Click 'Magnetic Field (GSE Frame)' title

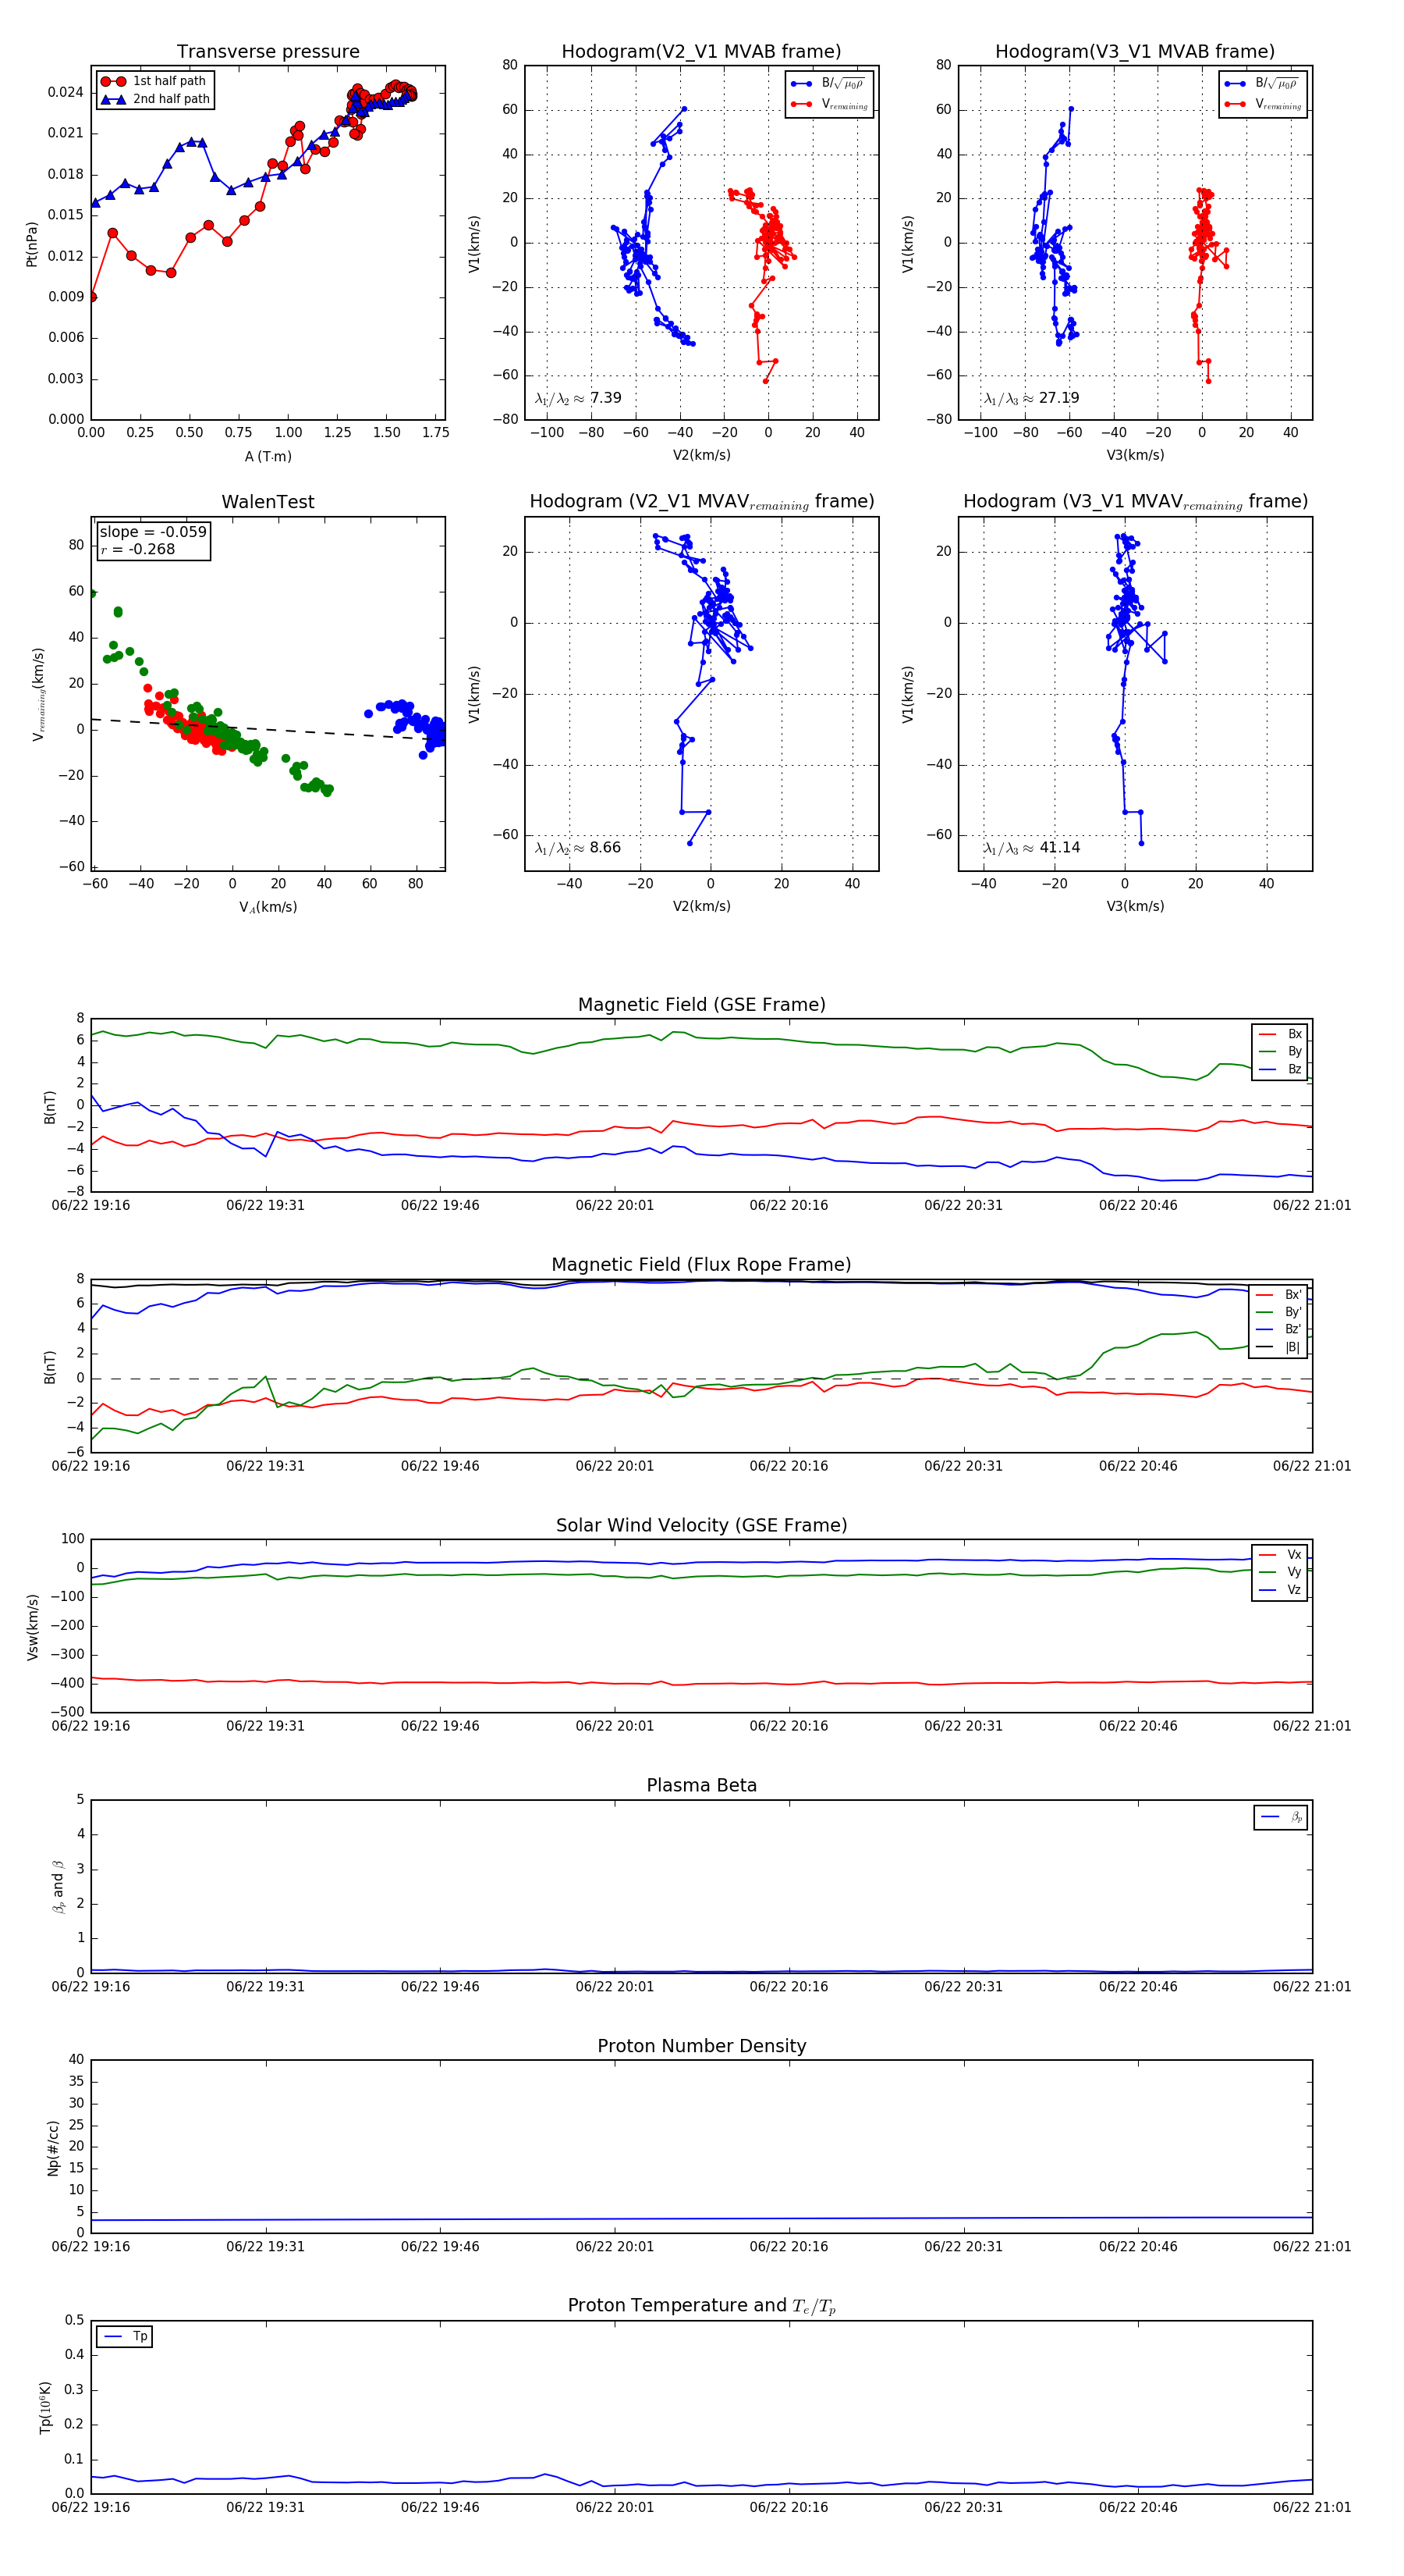(701, 1005)
